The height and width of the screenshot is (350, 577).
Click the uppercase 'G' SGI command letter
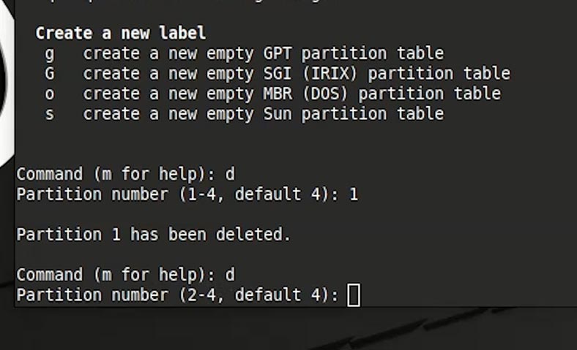point(50,74)
